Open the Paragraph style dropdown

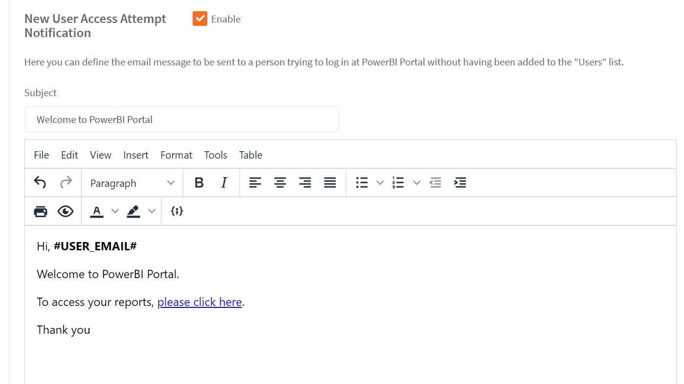[131, 182]
